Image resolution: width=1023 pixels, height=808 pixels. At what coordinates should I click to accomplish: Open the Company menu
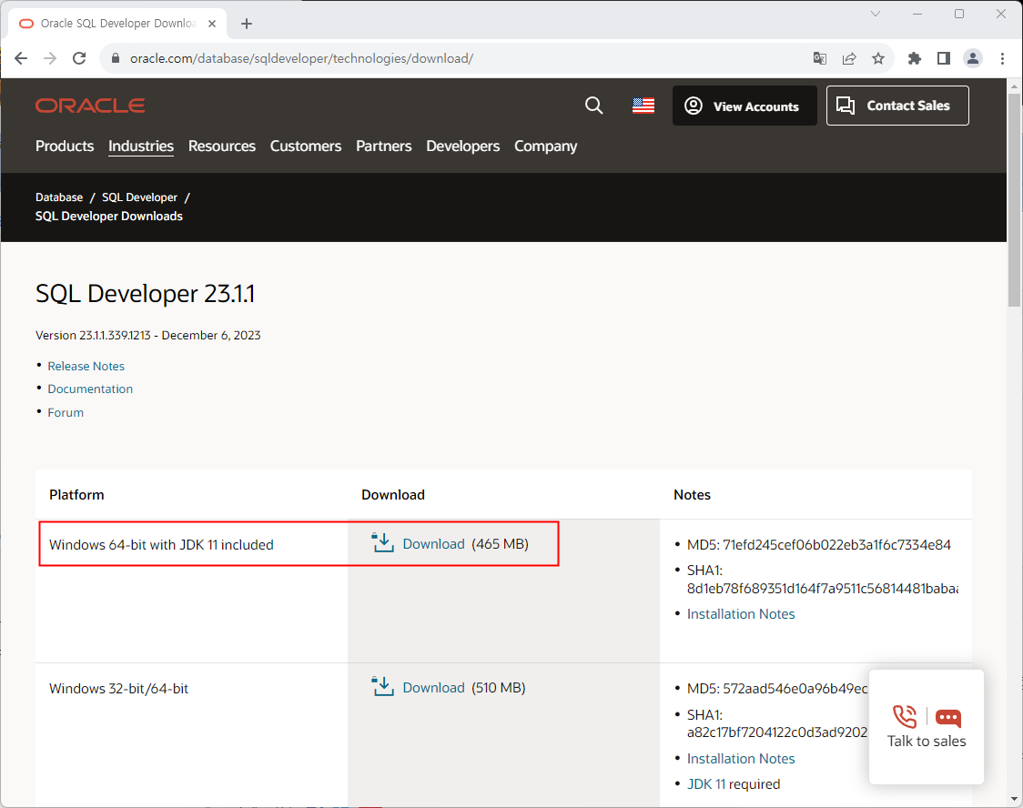[545, 146]
